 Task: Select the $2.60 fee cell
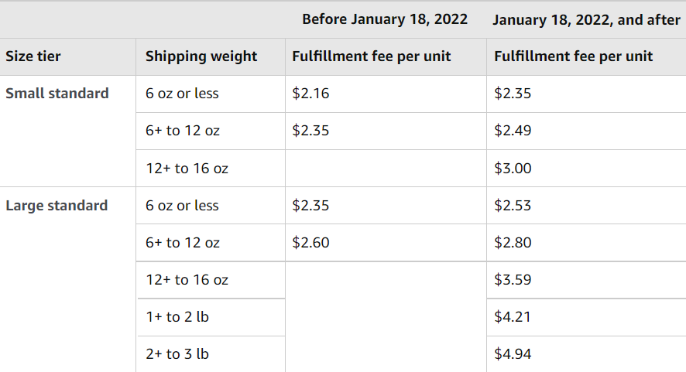tap(310, 243)
